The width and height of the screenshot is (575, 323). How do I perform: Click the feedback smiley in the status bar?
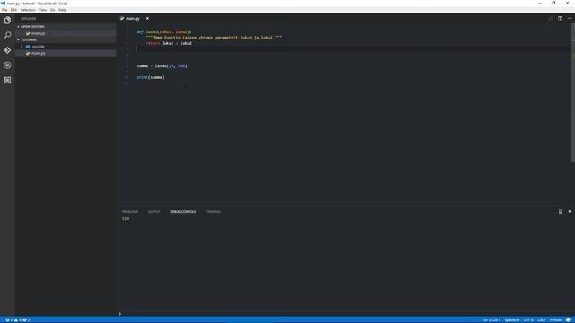pos(568,320)
